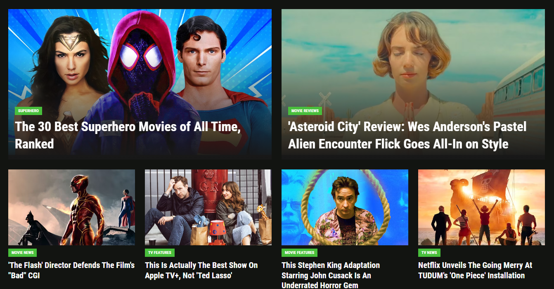This screenshot has height=289, width=554.
Task: Read the Stephen King Adaptation article headline
Action: (x=331, y=275)
